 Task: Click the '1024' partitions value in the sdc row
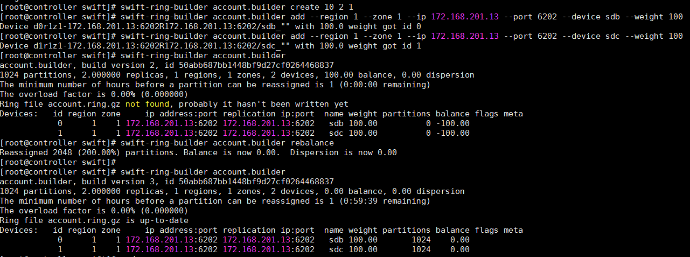[x=421, y=249]
